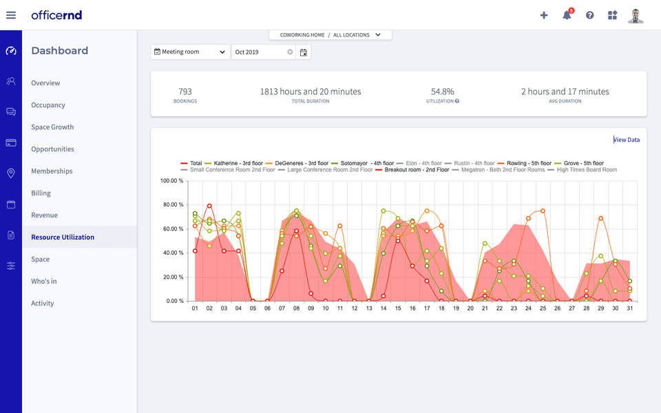Click the plus add icon

pos(544,15)
